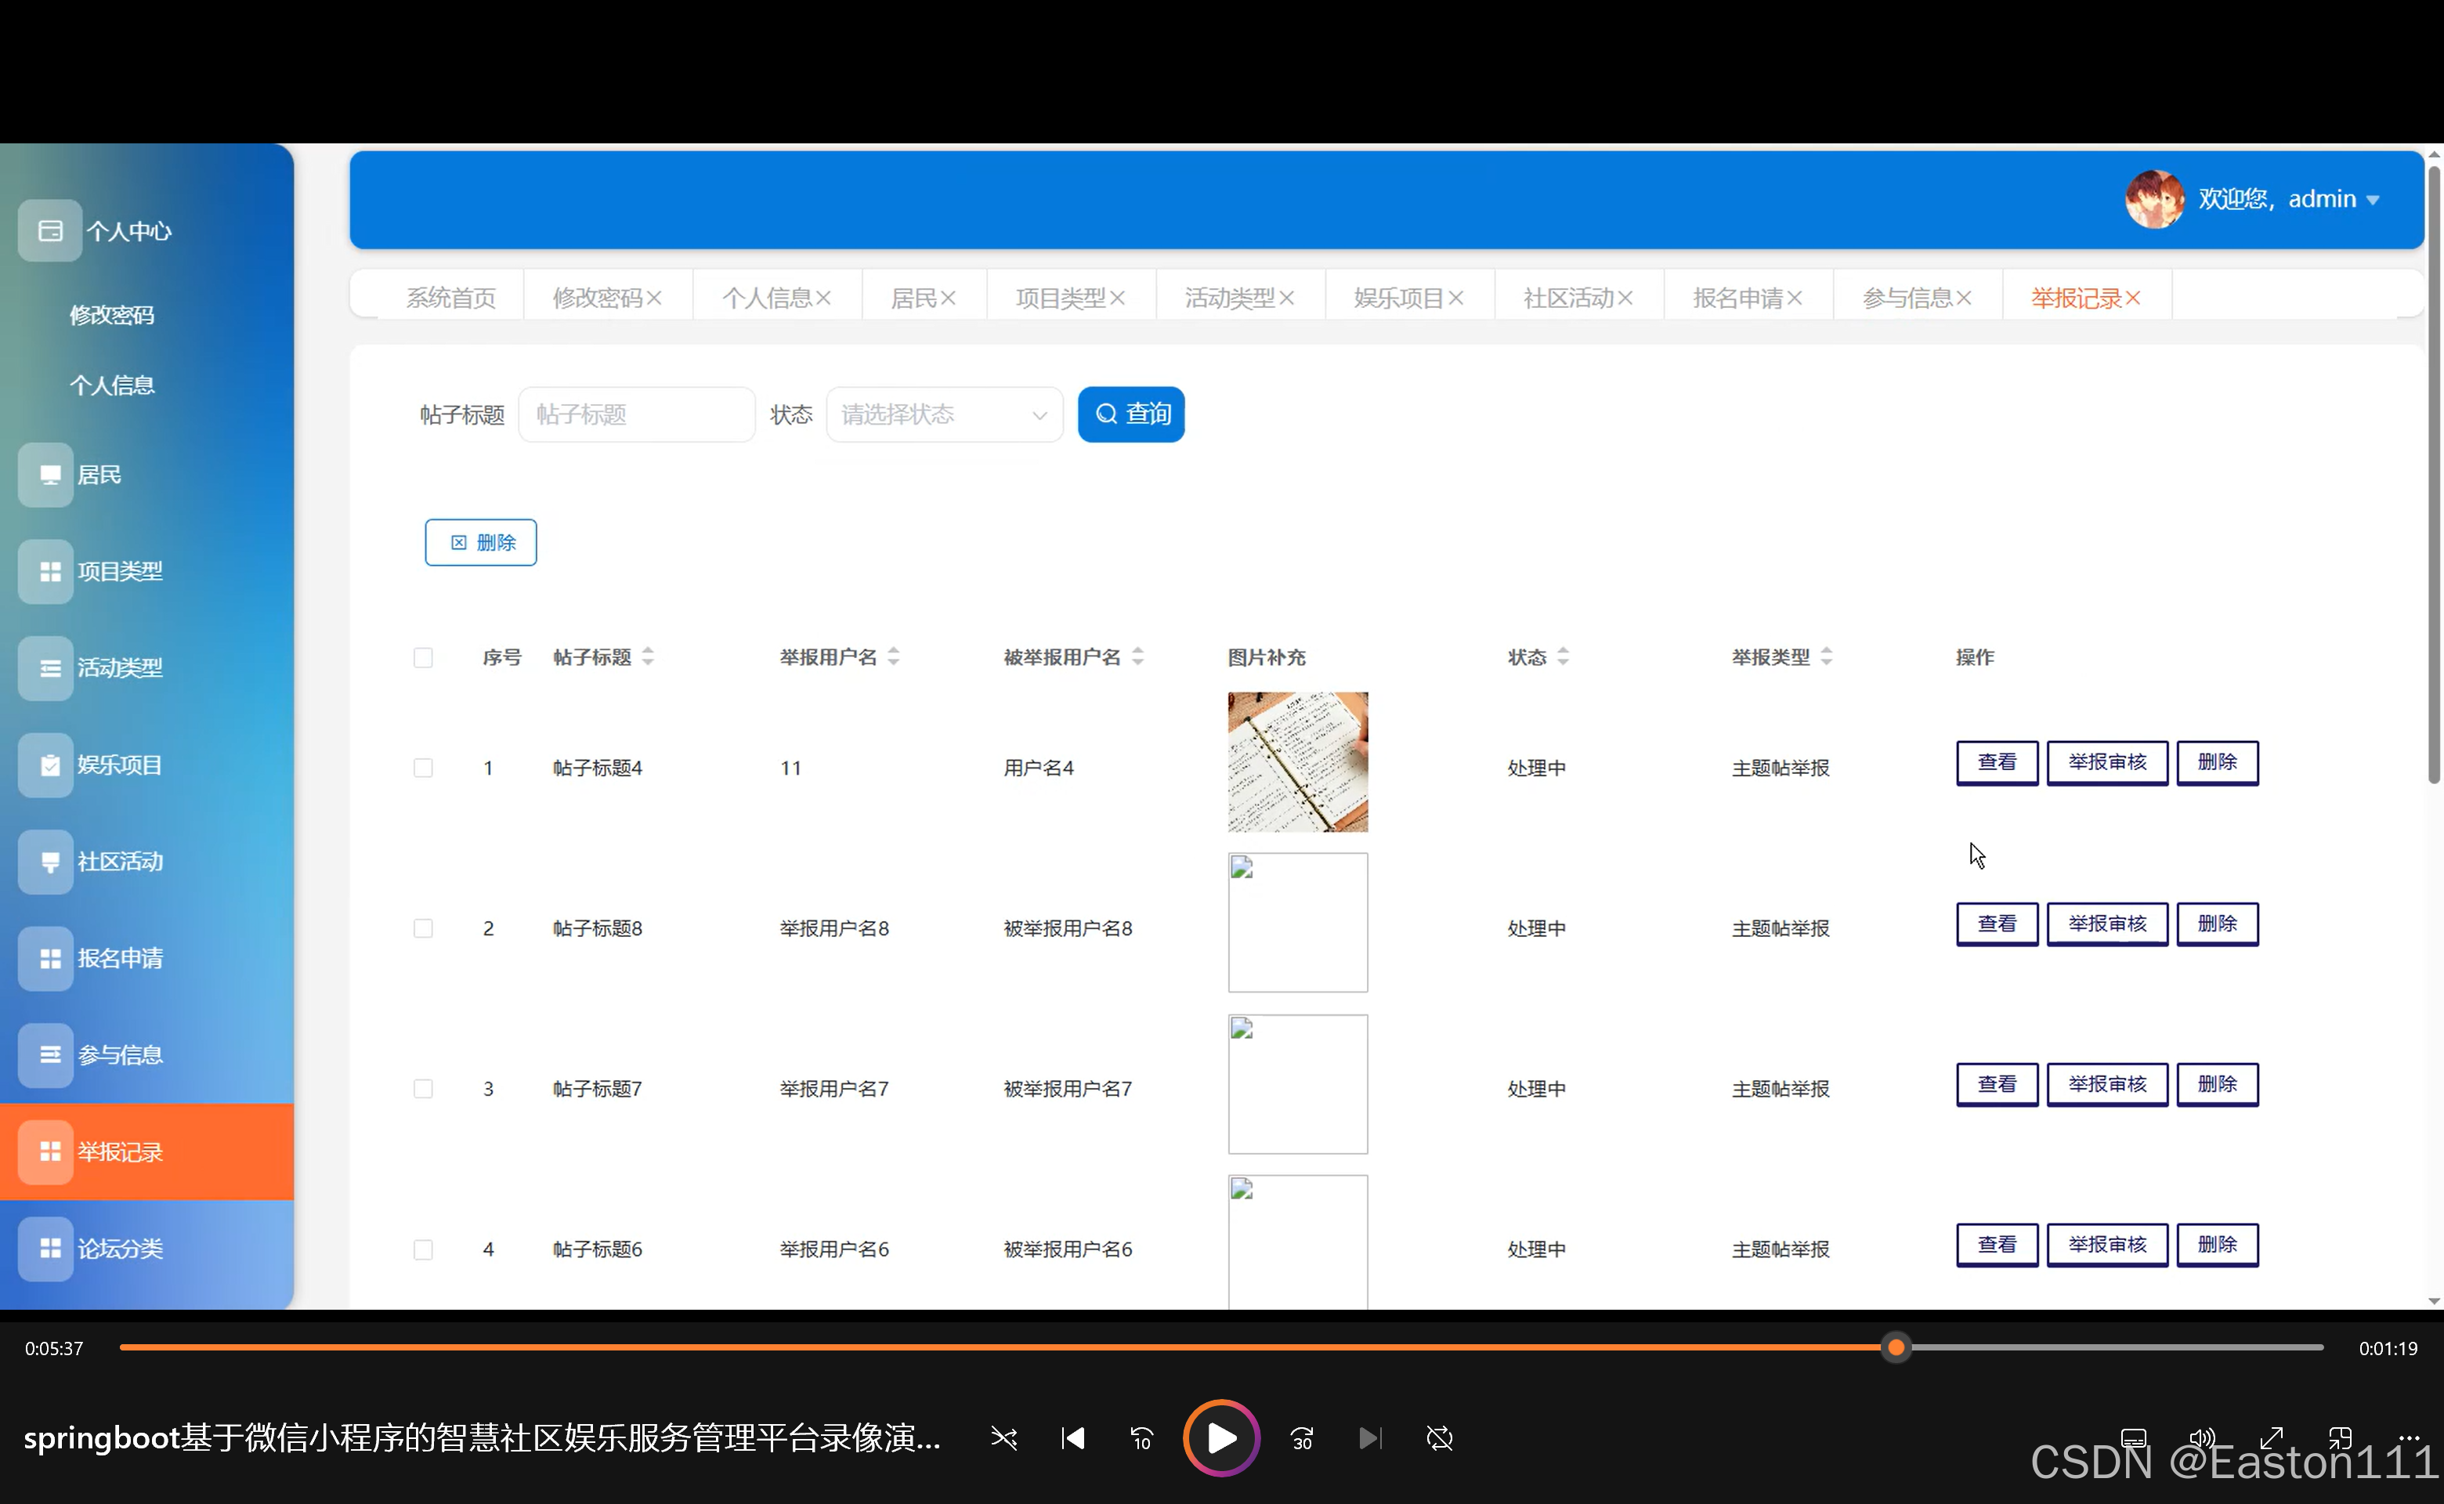
Task: Sort by 帖子标题 column
Action: tap(648, 656)
